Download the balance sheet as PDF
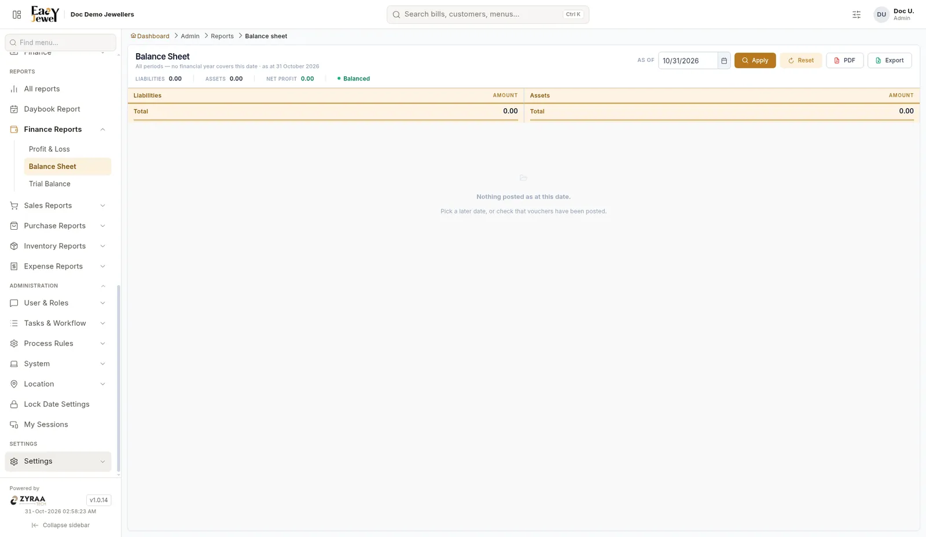This screenshot has height=537, width=926. coord(844,61)
